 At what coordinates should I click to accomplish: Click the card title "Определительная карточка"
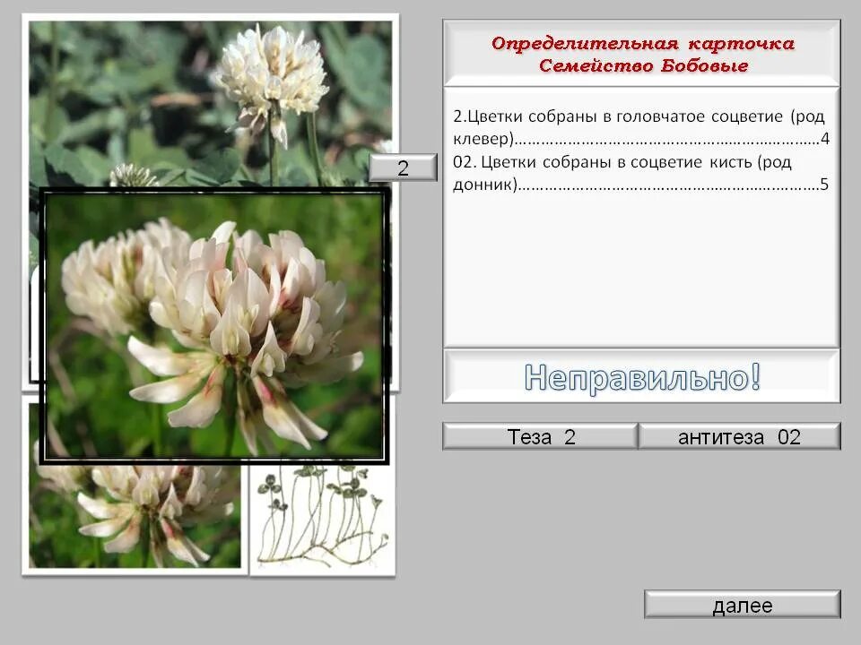pyautogui.click(x=642, y=40)
